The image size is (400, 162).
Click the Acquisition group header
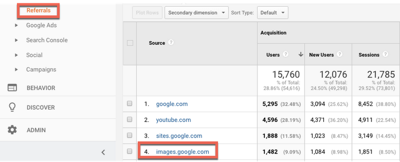(273, 33)
